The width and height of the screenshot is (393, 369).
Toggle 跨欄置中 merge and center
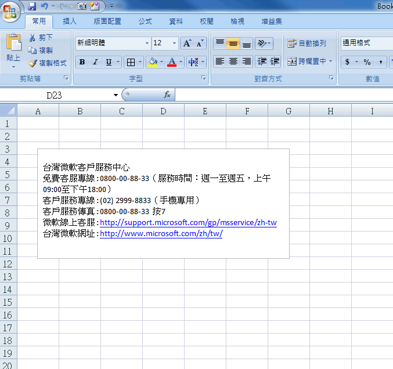[x=307, y=62]
